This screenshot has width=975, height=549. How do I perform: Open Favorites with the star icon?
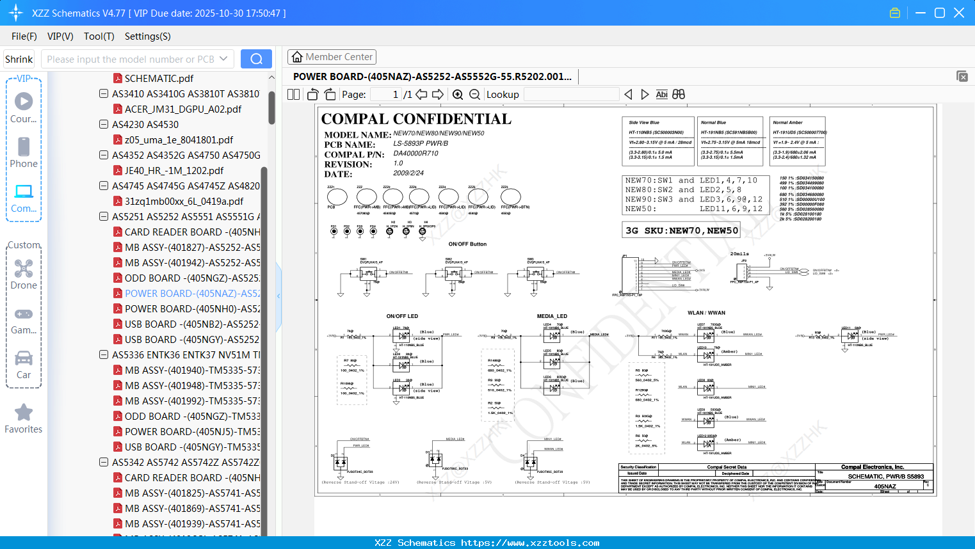click(24, 418)
